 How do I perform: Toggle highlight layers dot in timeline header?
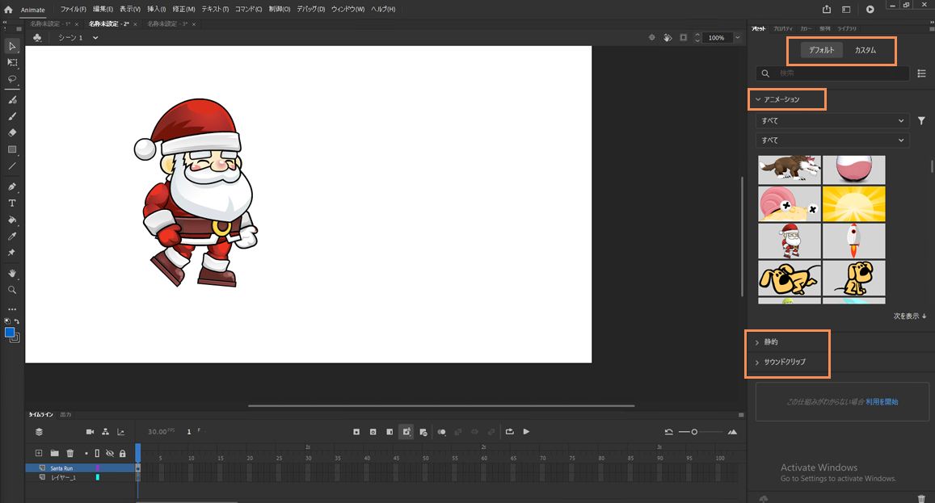[86, 454]
